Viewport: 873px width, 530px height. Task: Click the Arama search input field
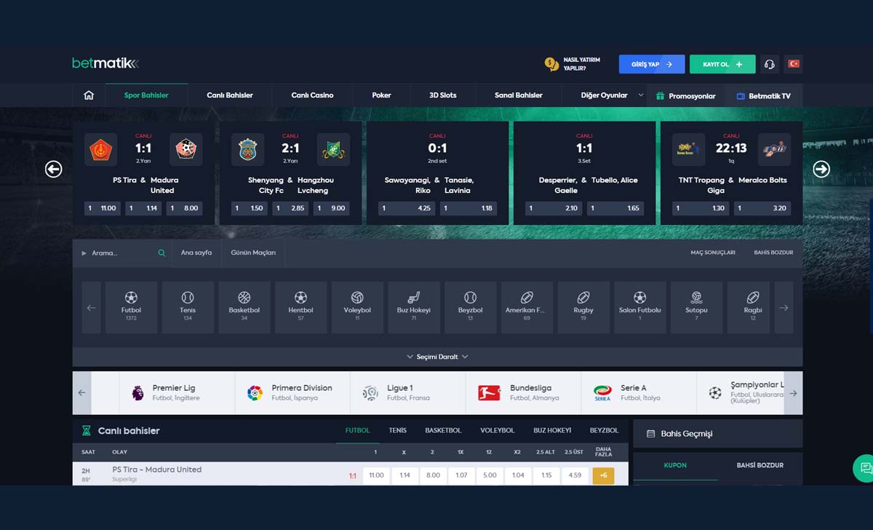pos(123,253)
